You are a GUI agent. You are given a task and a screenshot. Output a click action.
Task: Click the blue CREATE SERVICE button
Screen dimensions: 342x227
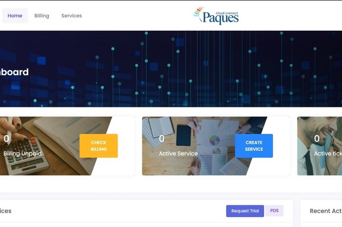click(x=254, y=146)
